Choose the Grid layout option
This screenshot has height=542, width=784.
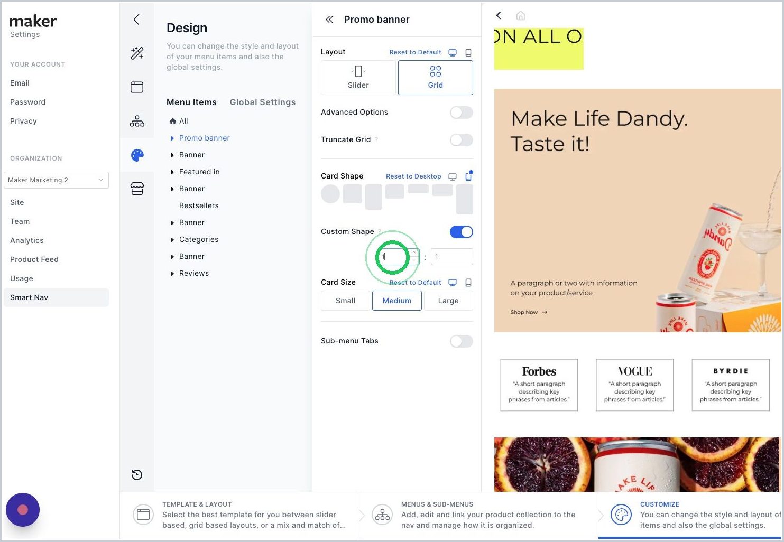pos(436,78)
